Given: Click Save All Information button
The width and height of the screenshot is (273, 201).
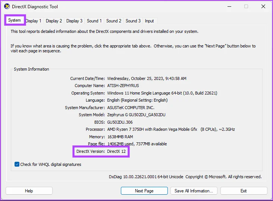Looking at the screenshot, I should 194,191.
